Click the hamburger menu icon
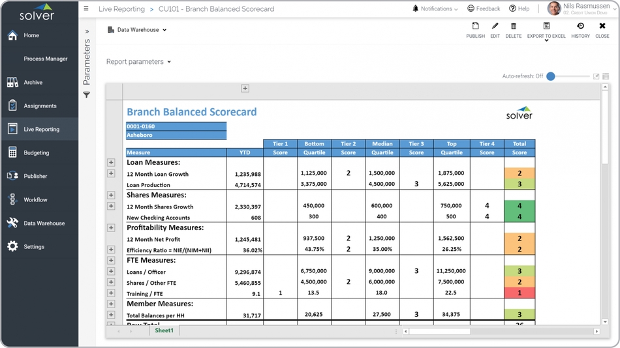Viewport: 620px width, 348px height. pos(86,9)
